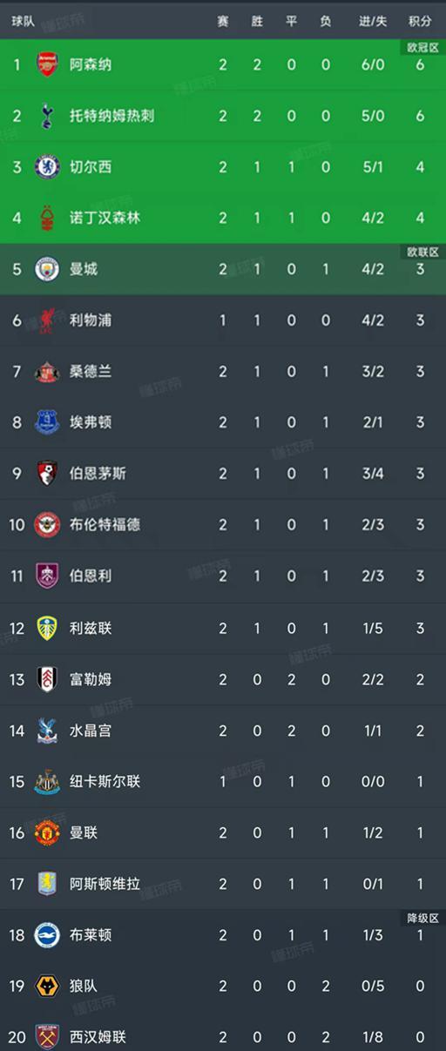Viewport: 446px width, 1051px height.
Task: Click the Tottenham Hotspur crest icon
Action: 47,115
